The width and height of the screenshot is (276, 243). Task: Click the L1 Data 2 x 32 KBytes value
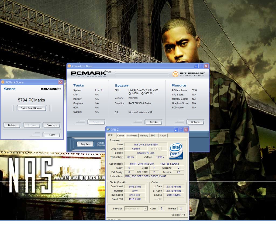(174, 186)
